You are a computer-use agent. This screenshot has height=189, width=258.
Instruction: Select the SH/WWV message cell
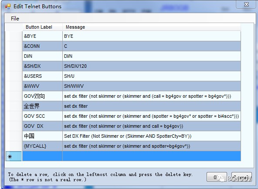point(152,86)
